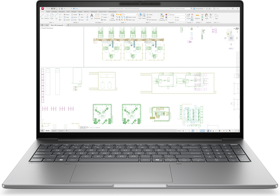Click the object color wheel swatch
Viewport: 280px width, 196px height.
[x=166, y=15]
